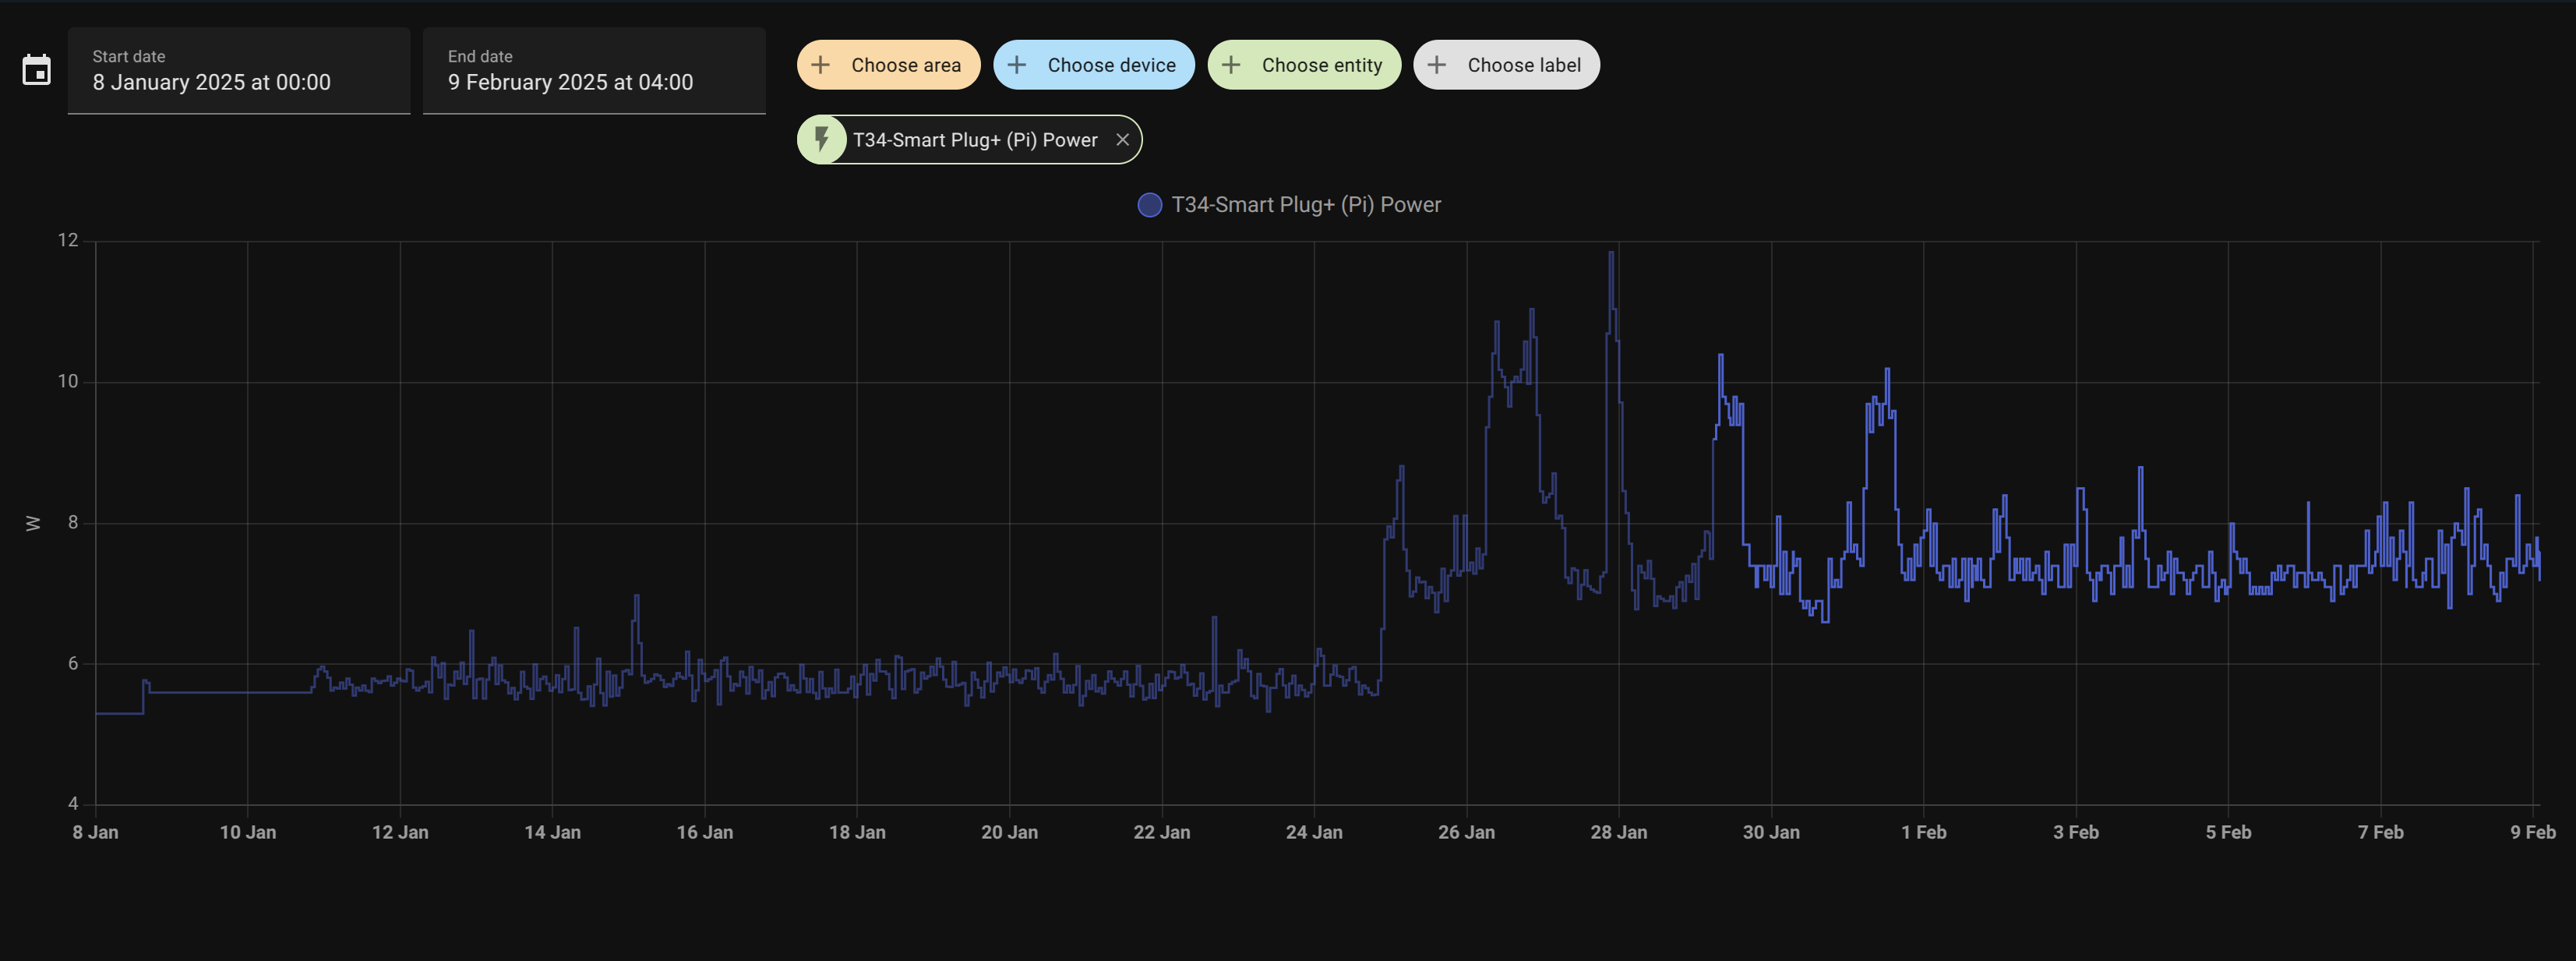
Task: Toggle the T34-Smart Plug+ (Pi) Power legend series
Action: (1289, 205)
